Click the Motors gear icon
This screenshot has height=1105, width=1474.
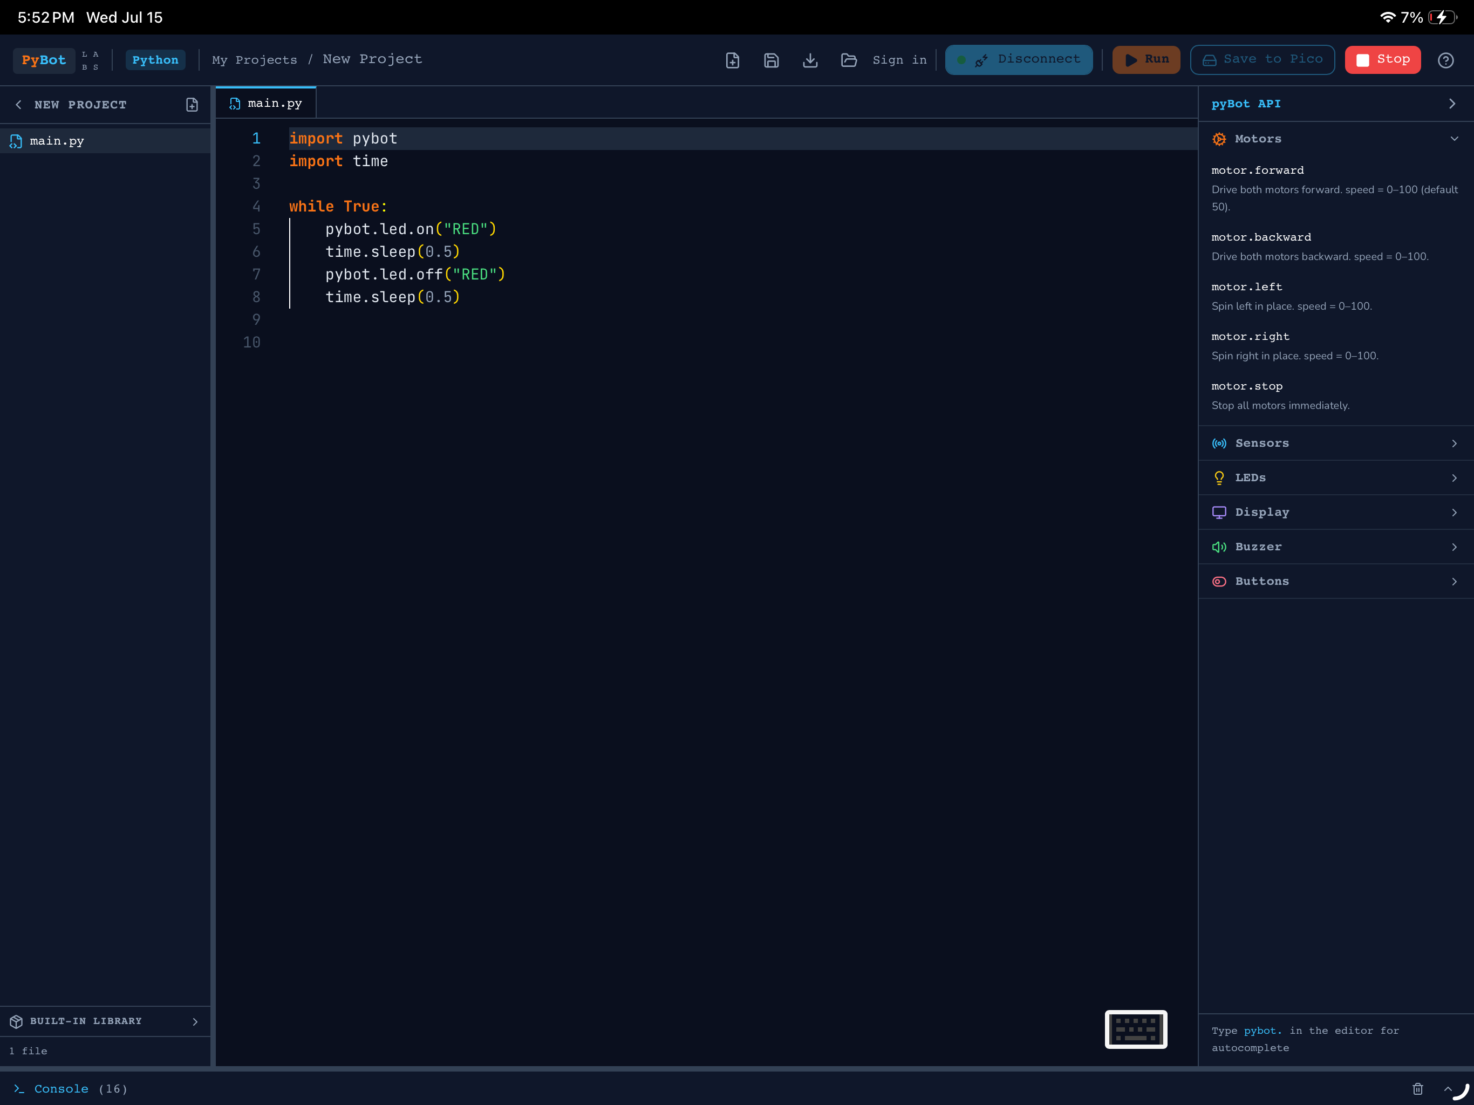tap(1219, 139)
